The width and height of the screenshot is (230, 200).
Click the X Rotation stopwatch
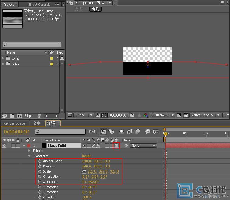pyautogui.click(x=40, y=182)
